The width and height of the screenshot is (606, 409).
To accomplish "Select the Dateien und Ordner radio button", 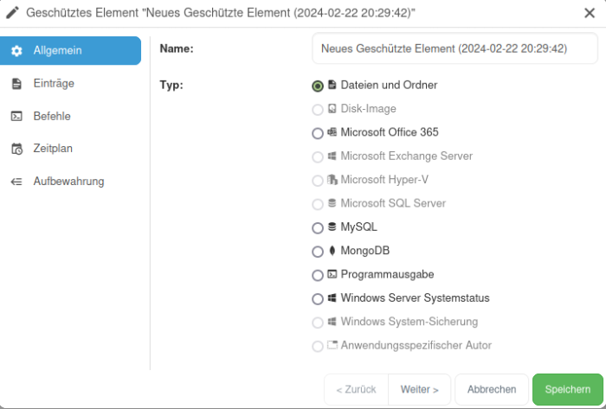I will [318, 86].
